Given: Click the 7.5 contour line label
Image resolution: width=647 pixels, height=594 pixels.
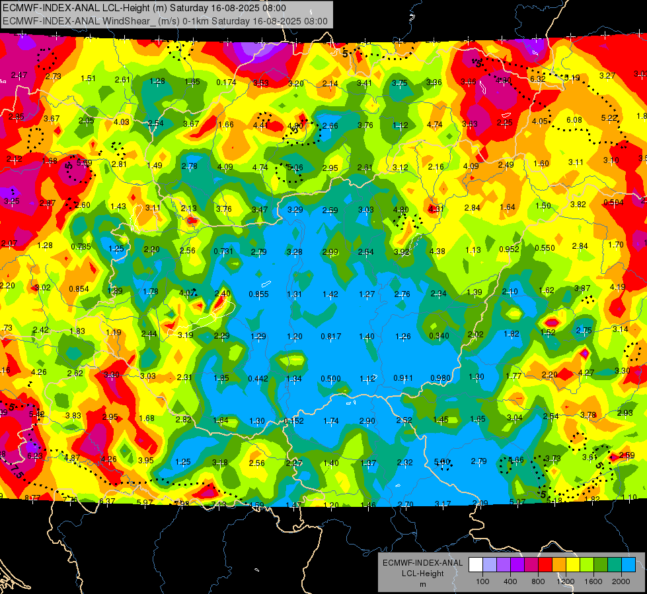Looking at the screenshot, I should click(17, 471).
